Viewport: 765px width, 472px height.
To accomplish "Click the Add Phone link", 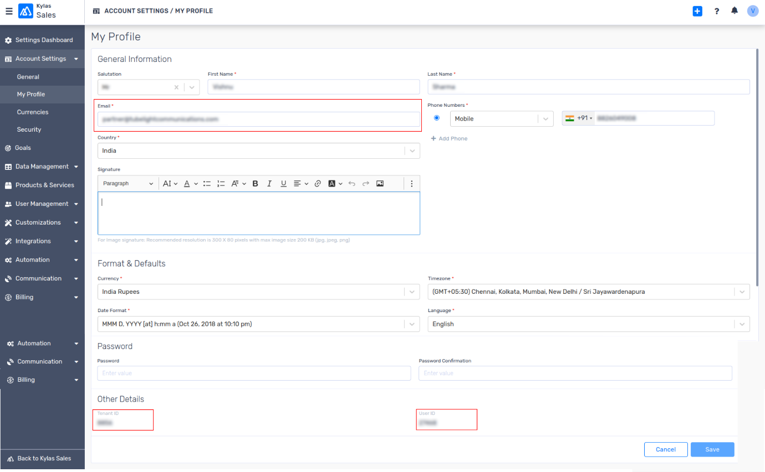I will 449,138.
